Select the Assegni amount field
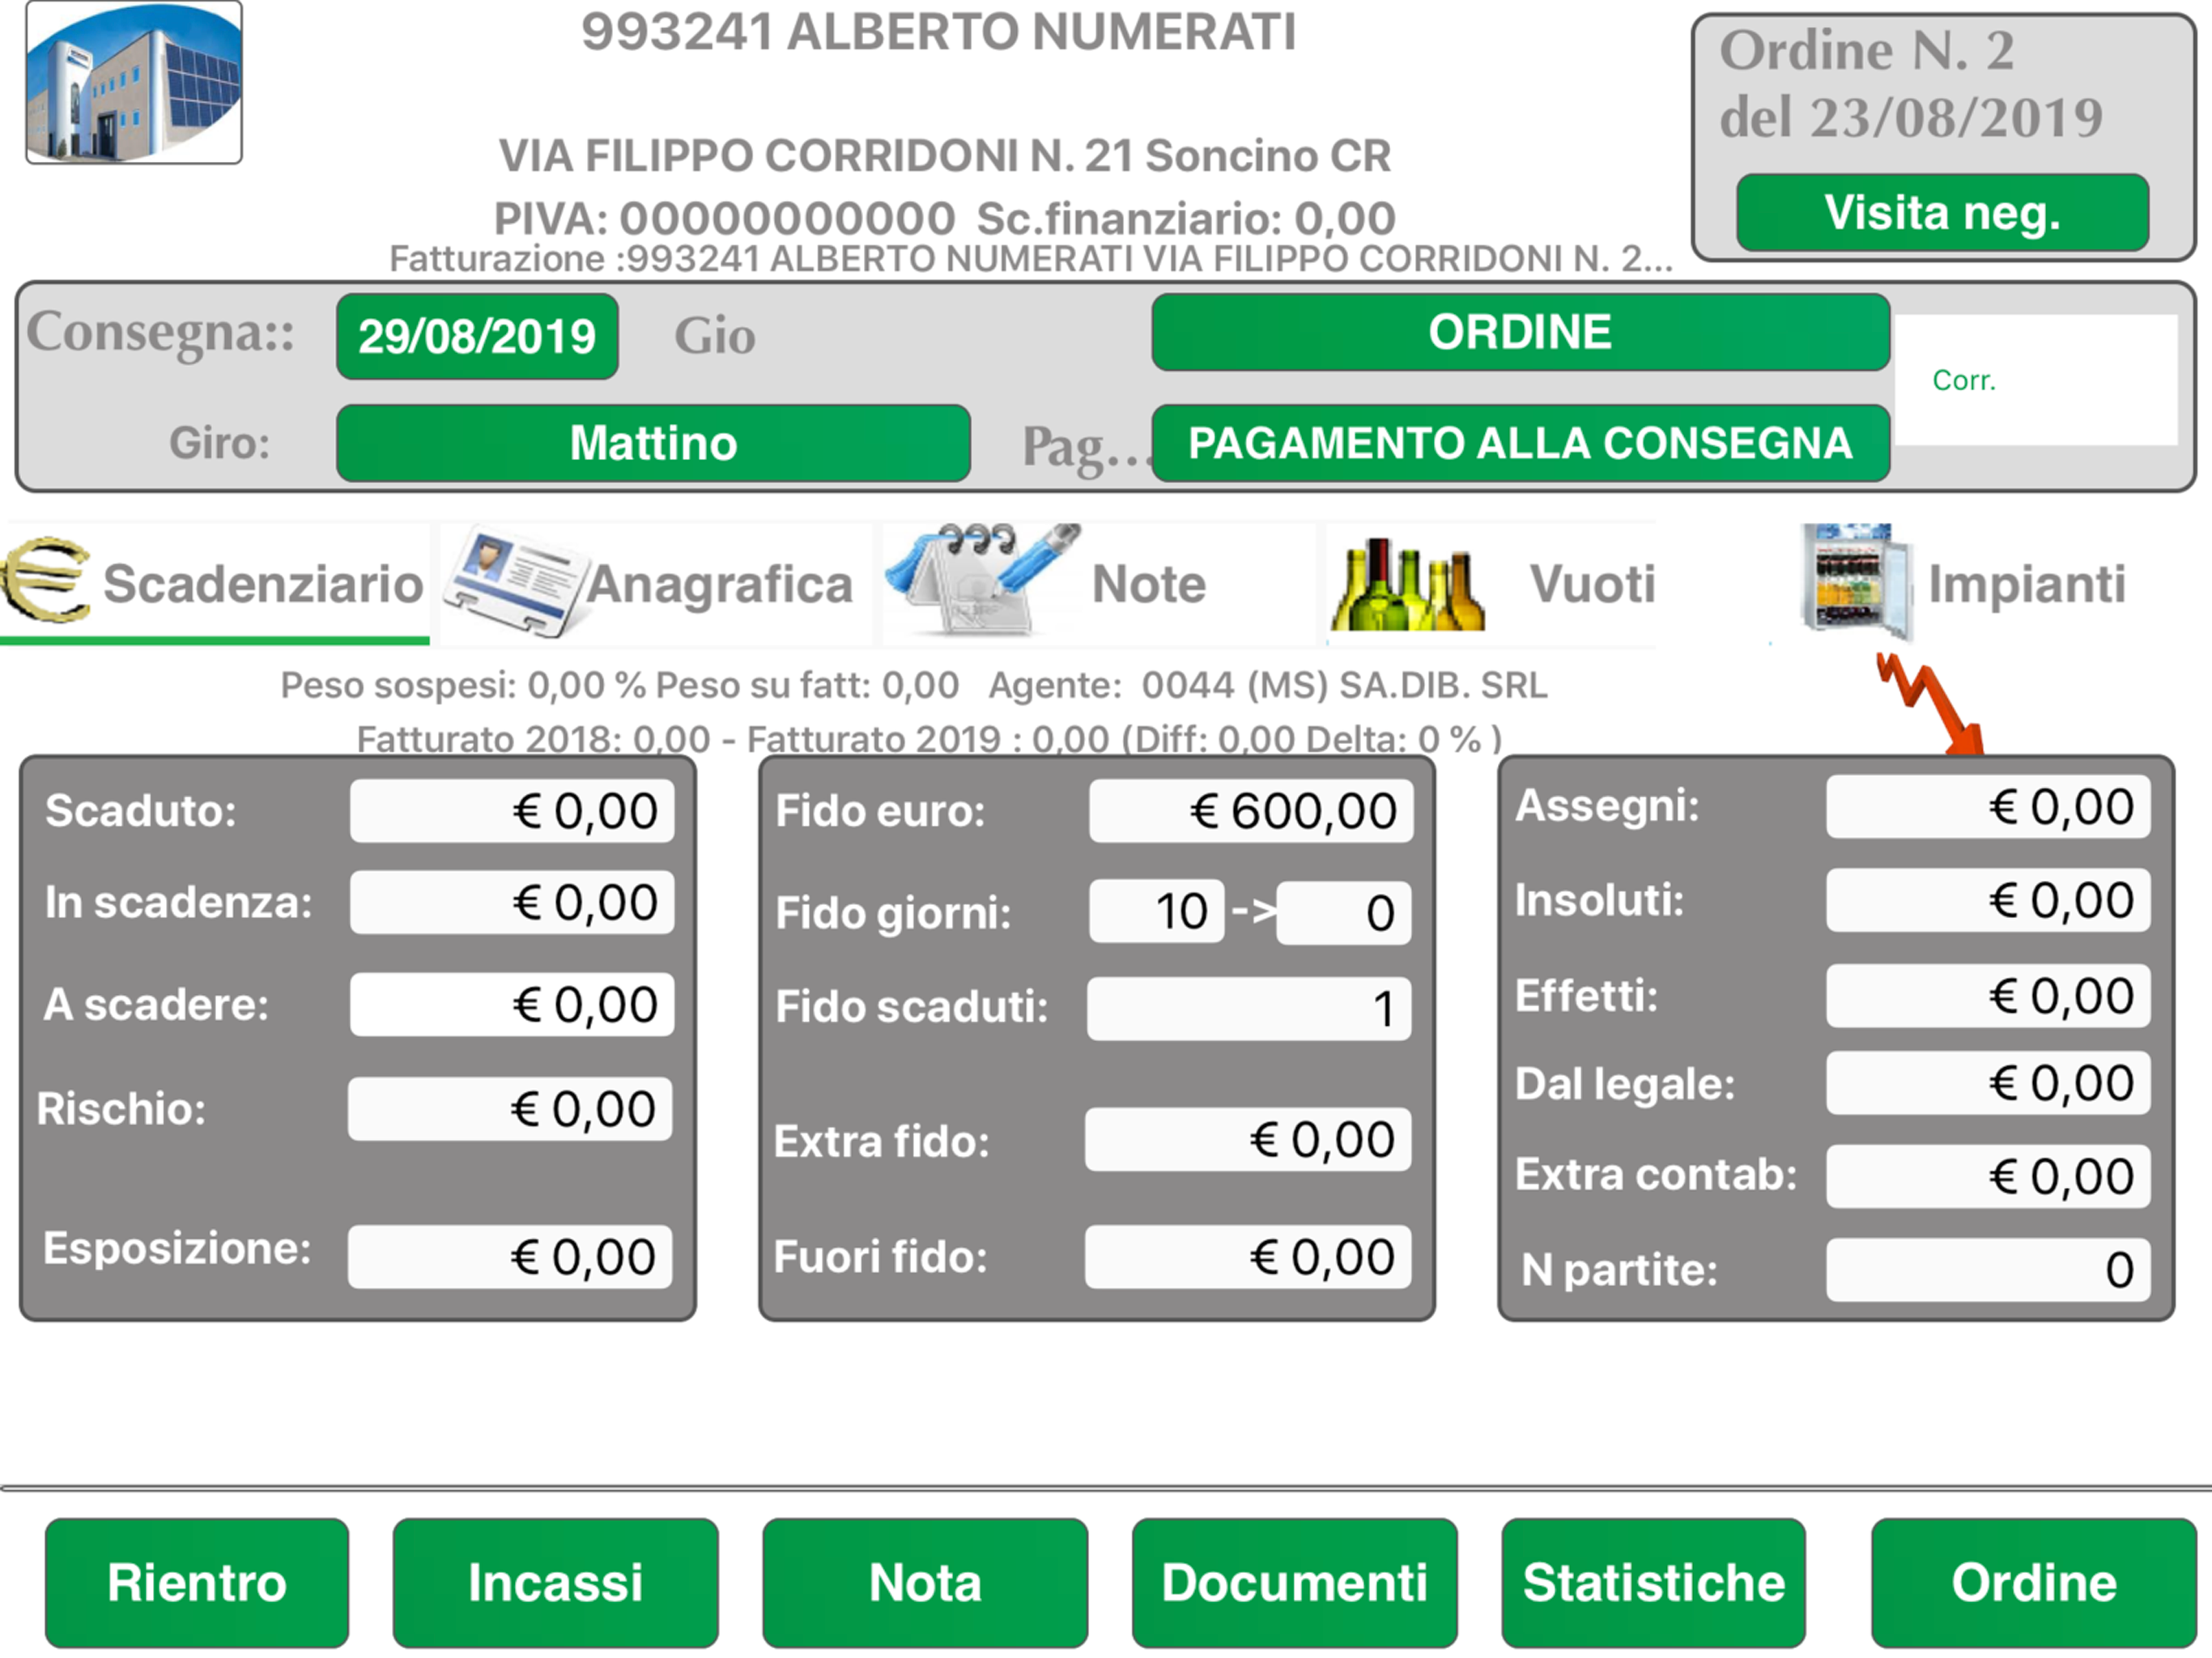This screenshot has height=1658, width=2212. [x=1988, y=807]
